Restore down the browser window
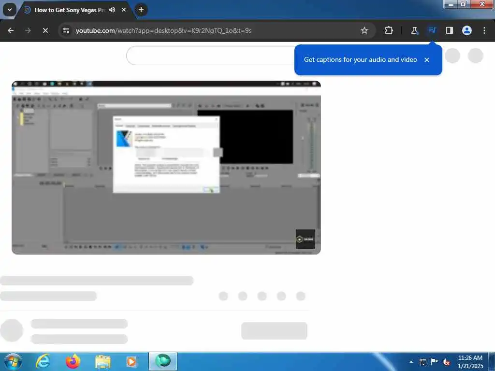 tap(464, 4)
